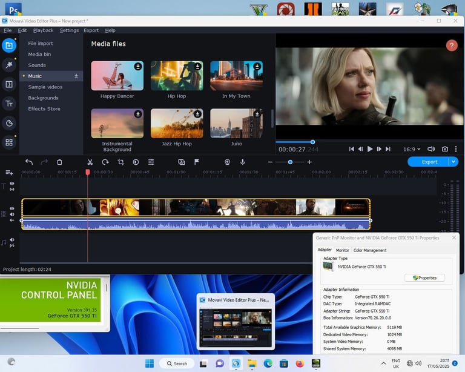Click Properties button in adapter dialog
This screenshot has width=465, height=372.
(424, 278)
